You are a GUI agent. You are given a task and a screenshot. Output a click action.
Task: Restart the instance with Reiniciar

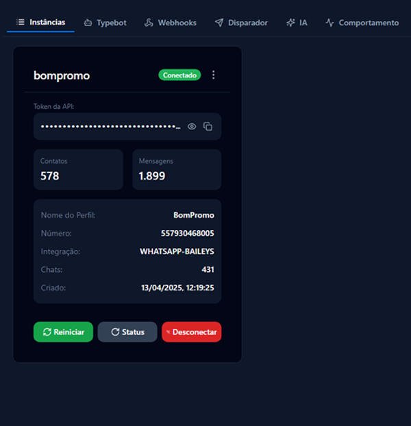(63, 332)
